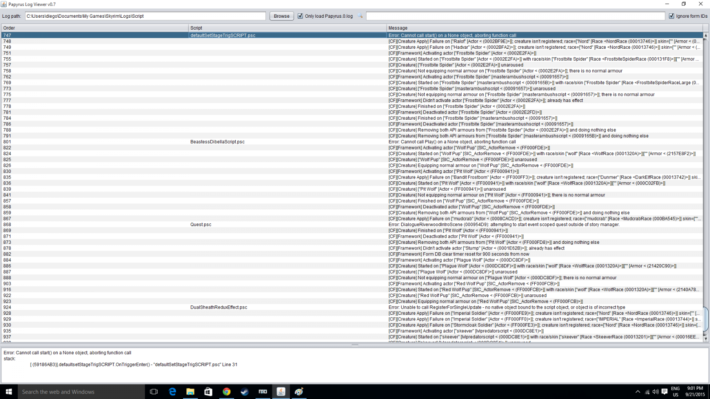Click the Script column header

[x=288, y=28]
